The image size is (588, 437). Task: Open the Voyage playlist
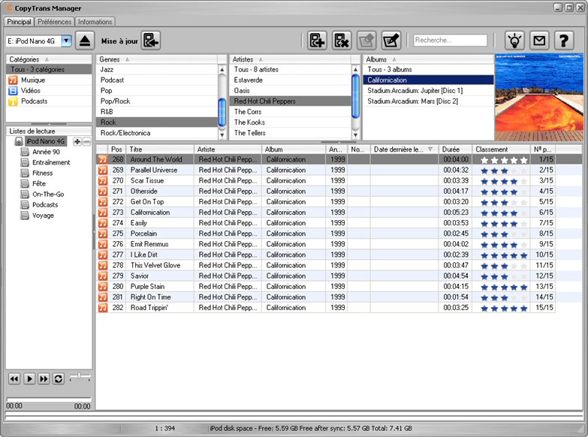coord(43,215)
